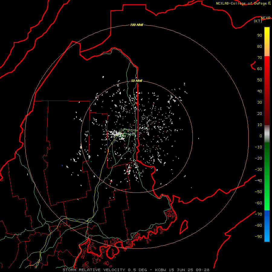The width and height of the screenshot is (272, 272).
Task: Click the NEXR label above color scale
Action: tap(265, 18)
